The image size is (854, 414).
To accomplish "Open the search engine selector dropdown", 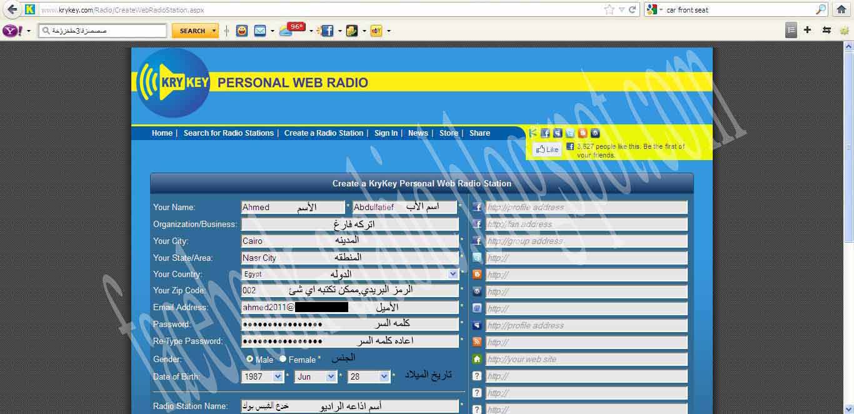I will coord(660,10).
